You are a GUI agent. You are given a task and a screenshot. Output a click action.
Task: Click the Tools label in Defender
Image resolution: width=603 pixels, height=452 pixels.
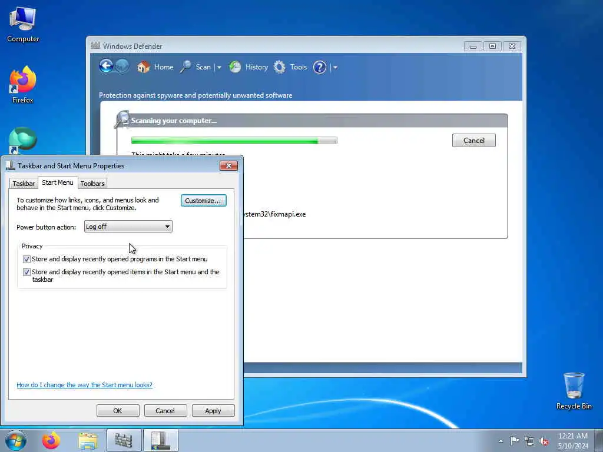[299, 67]
